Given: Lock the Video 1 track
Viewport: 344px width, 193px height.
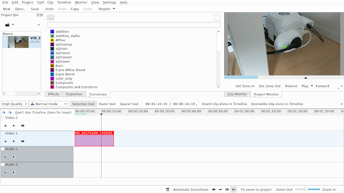Looking at the screenshot, I should pyautogui.click(x=5, y=141).
